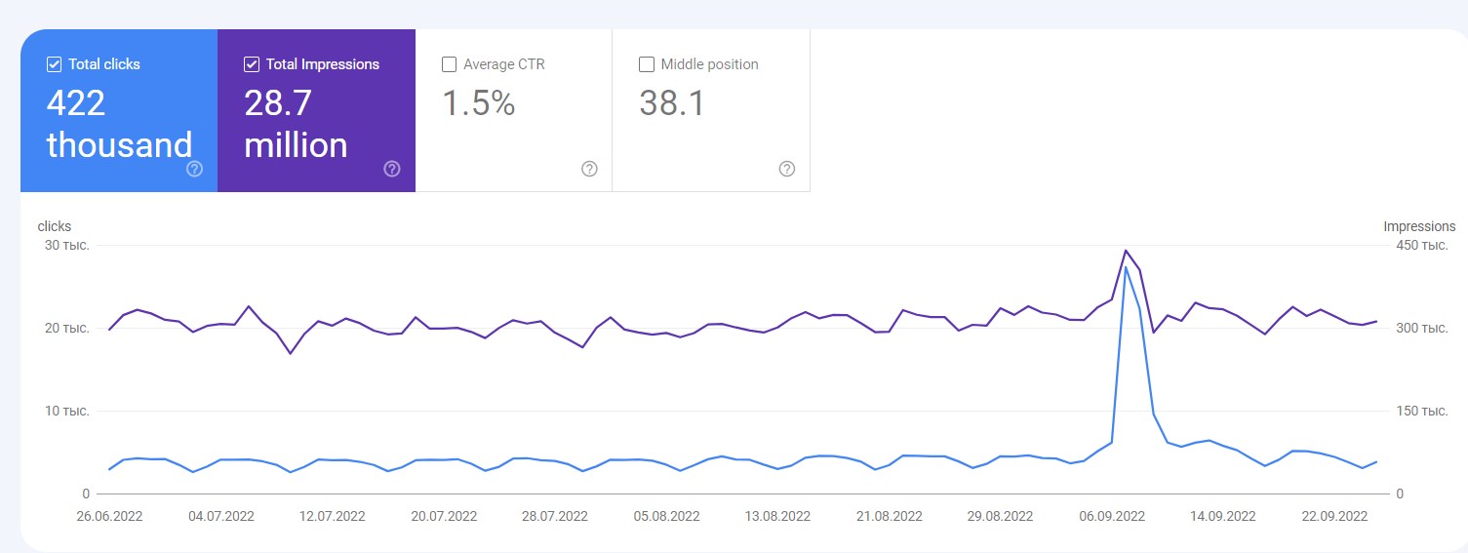Select the 422 thousand clicks value

(119, 124)
